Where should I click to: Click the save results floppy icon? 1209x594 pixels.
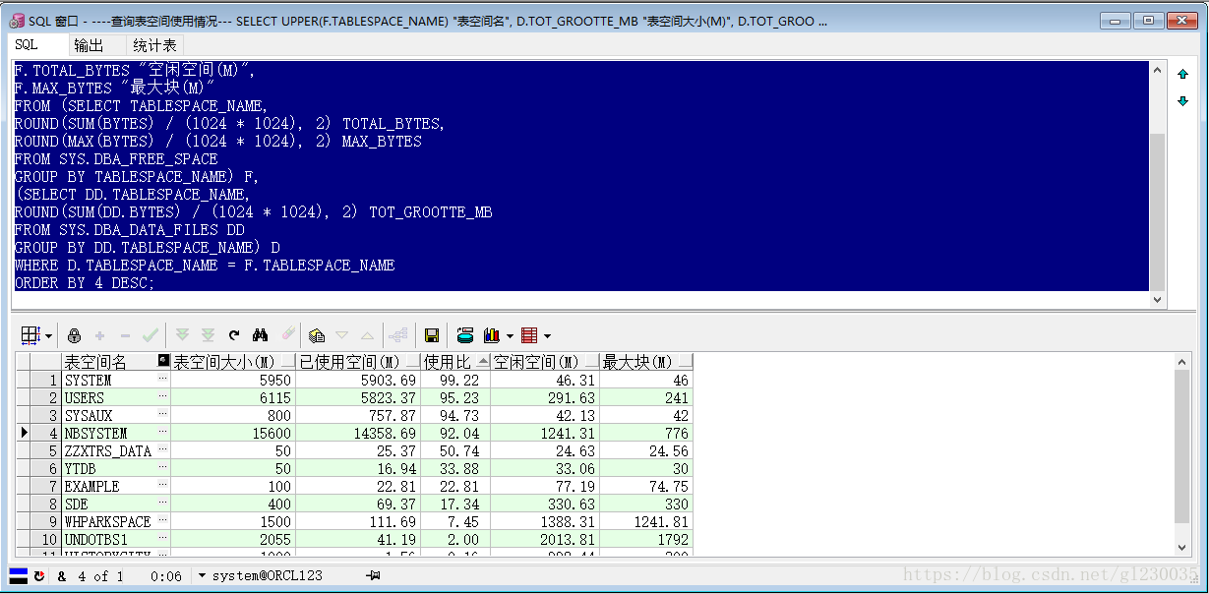tap(431, 335)
